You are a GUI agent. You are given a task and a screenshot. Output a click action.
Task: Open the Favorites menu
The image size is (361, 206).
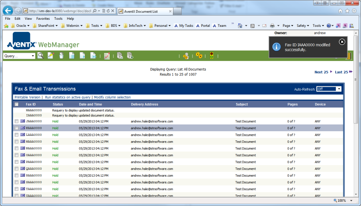tap(43, 18)
